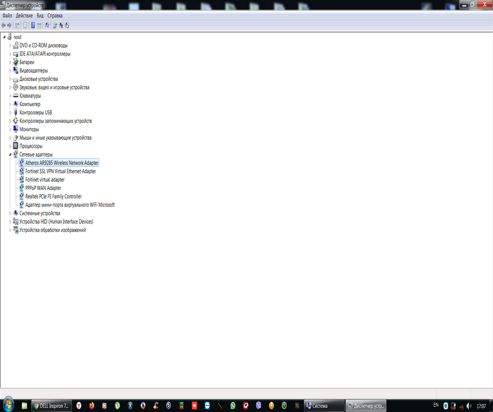
Task: Click the volume speaker tray icon
Action: (x=469, y=405)
